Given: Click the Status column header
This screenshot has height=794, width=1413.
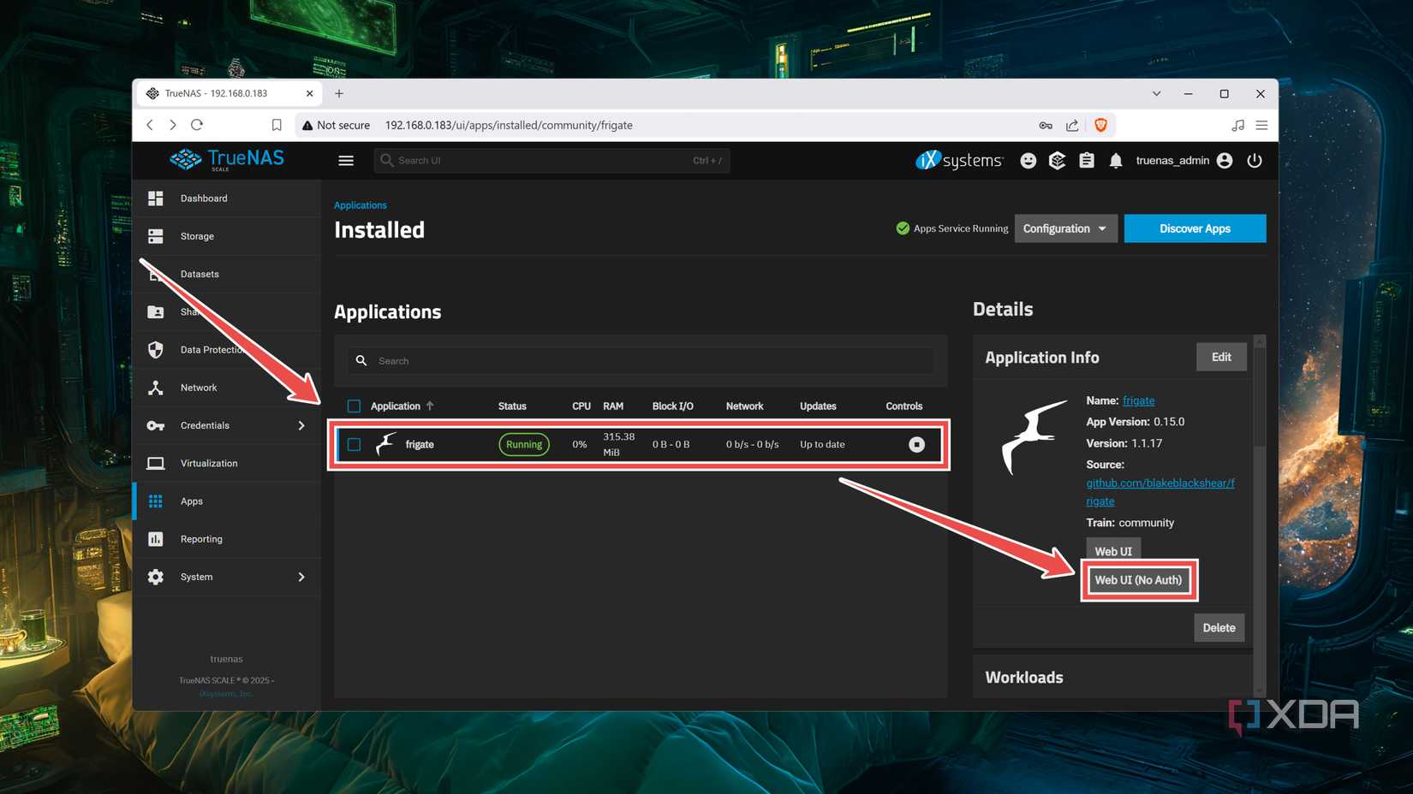Looking at the screenshot, I should [x=512, y=406].
